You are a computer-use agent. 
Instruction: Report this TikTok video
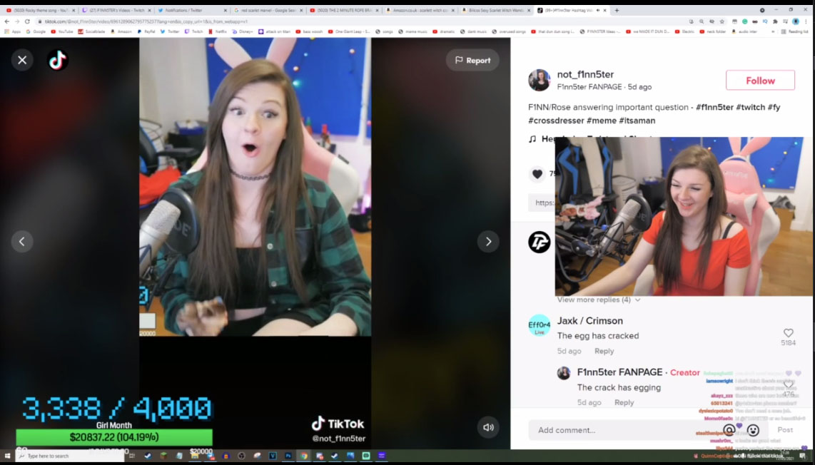tap(472, 61)
